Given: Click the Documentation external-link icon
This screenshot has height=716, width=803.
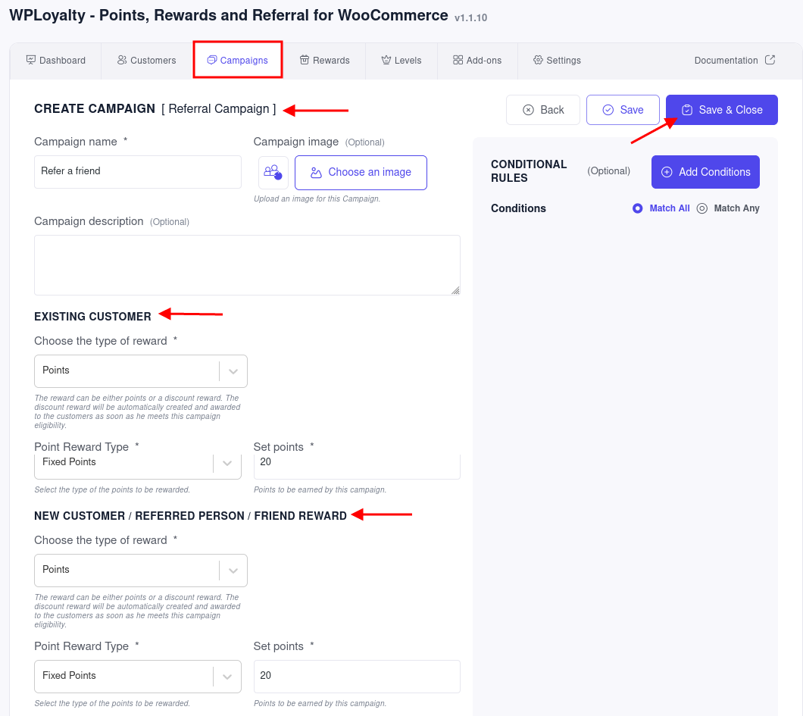Looking at the screenshot, I should 770,60.
